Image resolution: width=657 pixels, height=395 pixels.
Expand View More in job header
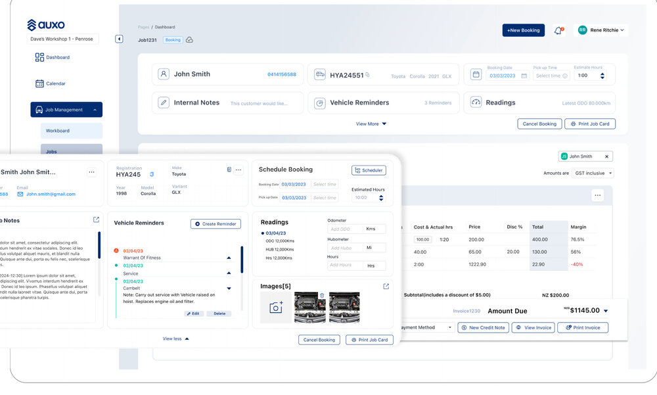371,124
